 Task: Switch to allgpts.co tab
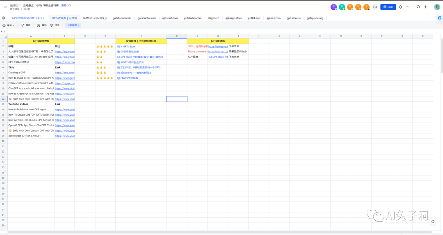tap(214, 18)
